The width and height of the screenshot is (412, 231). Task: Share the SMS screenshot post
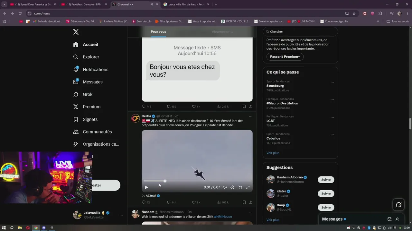click(251, 106)
